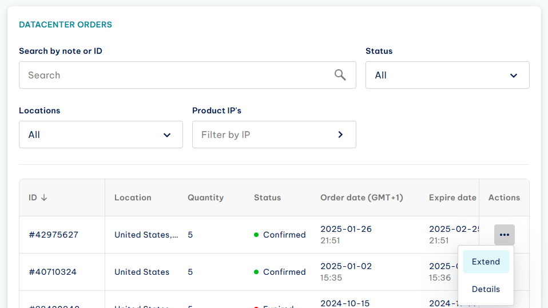The image size is (548, 308).
Task: Click the Status dropdown chevron arrow
Action: [x=514, y=76]
